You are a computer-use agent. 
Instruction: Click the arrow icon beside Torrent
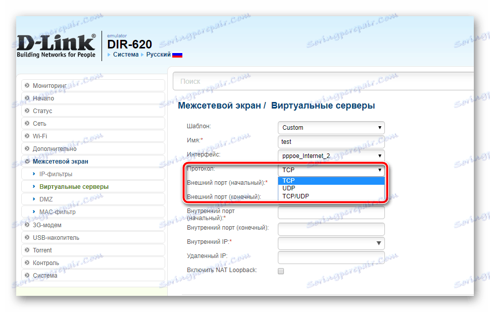26,250
